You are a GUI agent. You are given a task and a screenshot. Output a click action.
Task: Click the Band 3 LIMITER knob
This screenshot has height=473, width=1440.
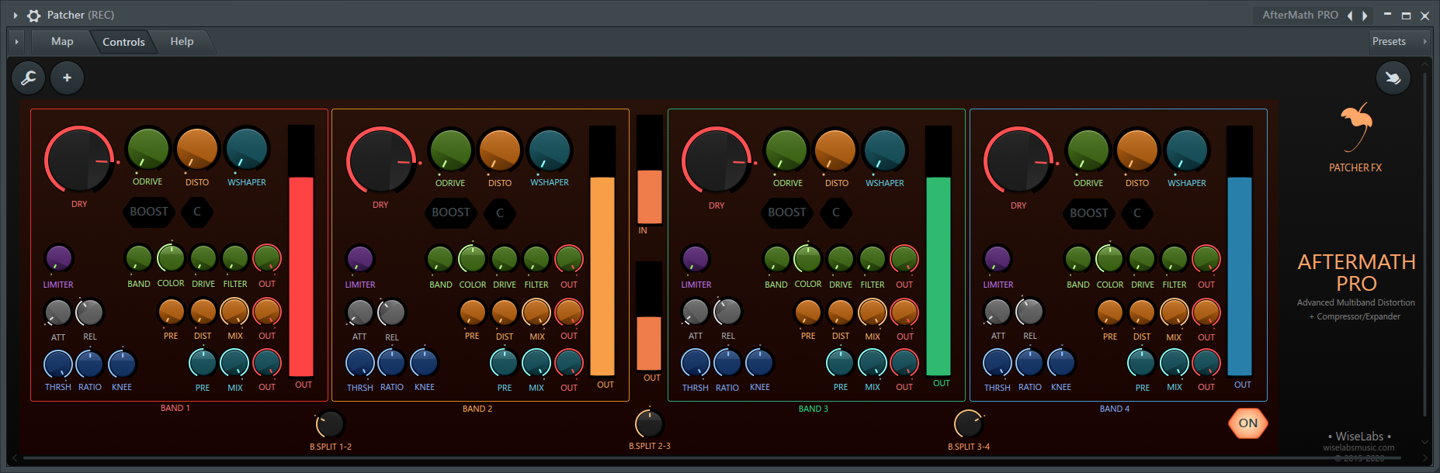696,258
